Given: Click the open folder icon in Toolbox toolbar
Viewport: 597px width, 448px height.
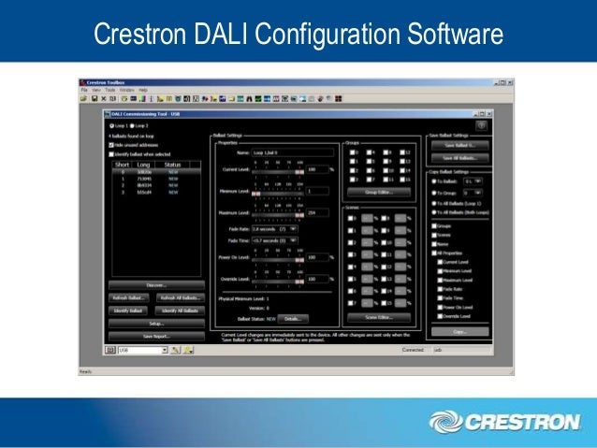Looking at the screenshot, I should (84, 99).
